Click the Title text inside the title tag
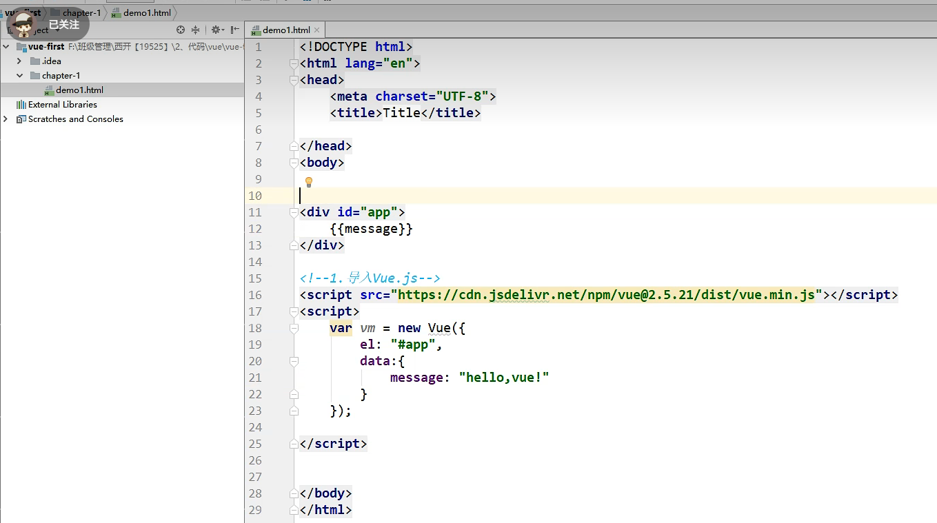 click(x=401, y=113)
